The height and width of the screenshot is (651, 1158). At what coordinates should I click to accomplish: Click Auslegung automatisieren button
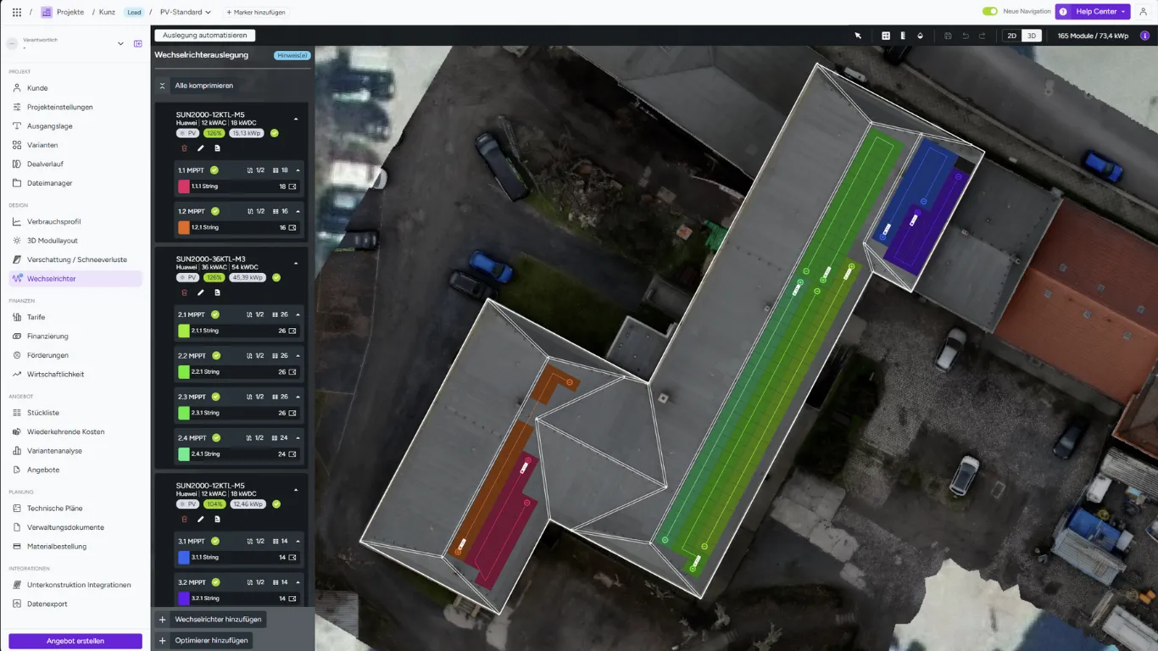(x=205, y=36)
